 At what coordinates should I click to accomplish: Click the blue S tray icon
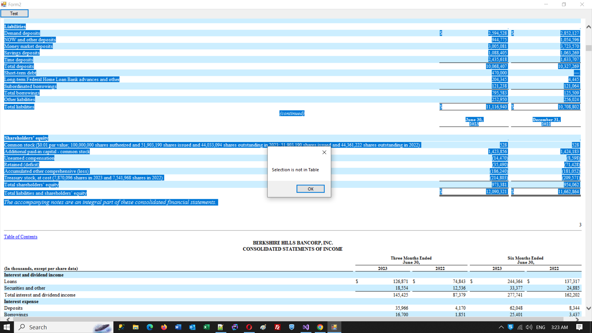pos(511,327)
